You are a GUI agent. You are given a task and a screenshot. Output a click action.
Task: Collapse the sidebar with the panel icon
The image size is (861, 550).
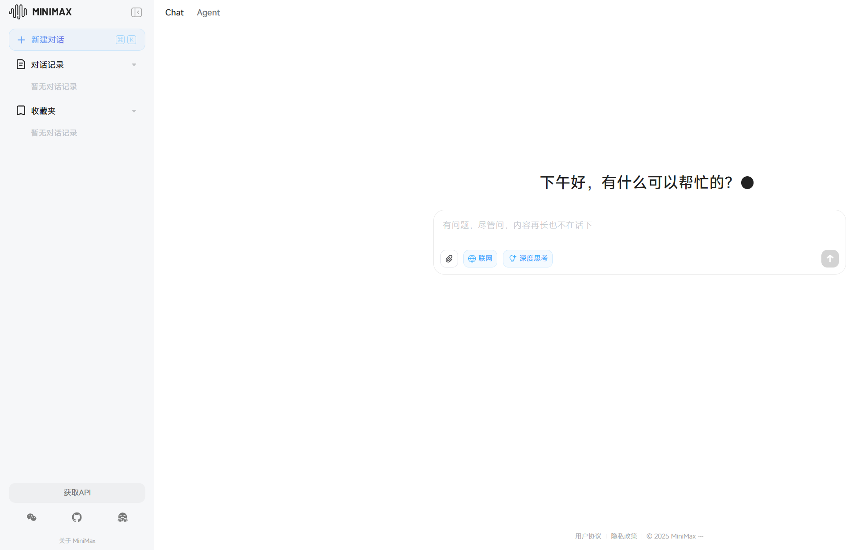[x=136, y=12]
